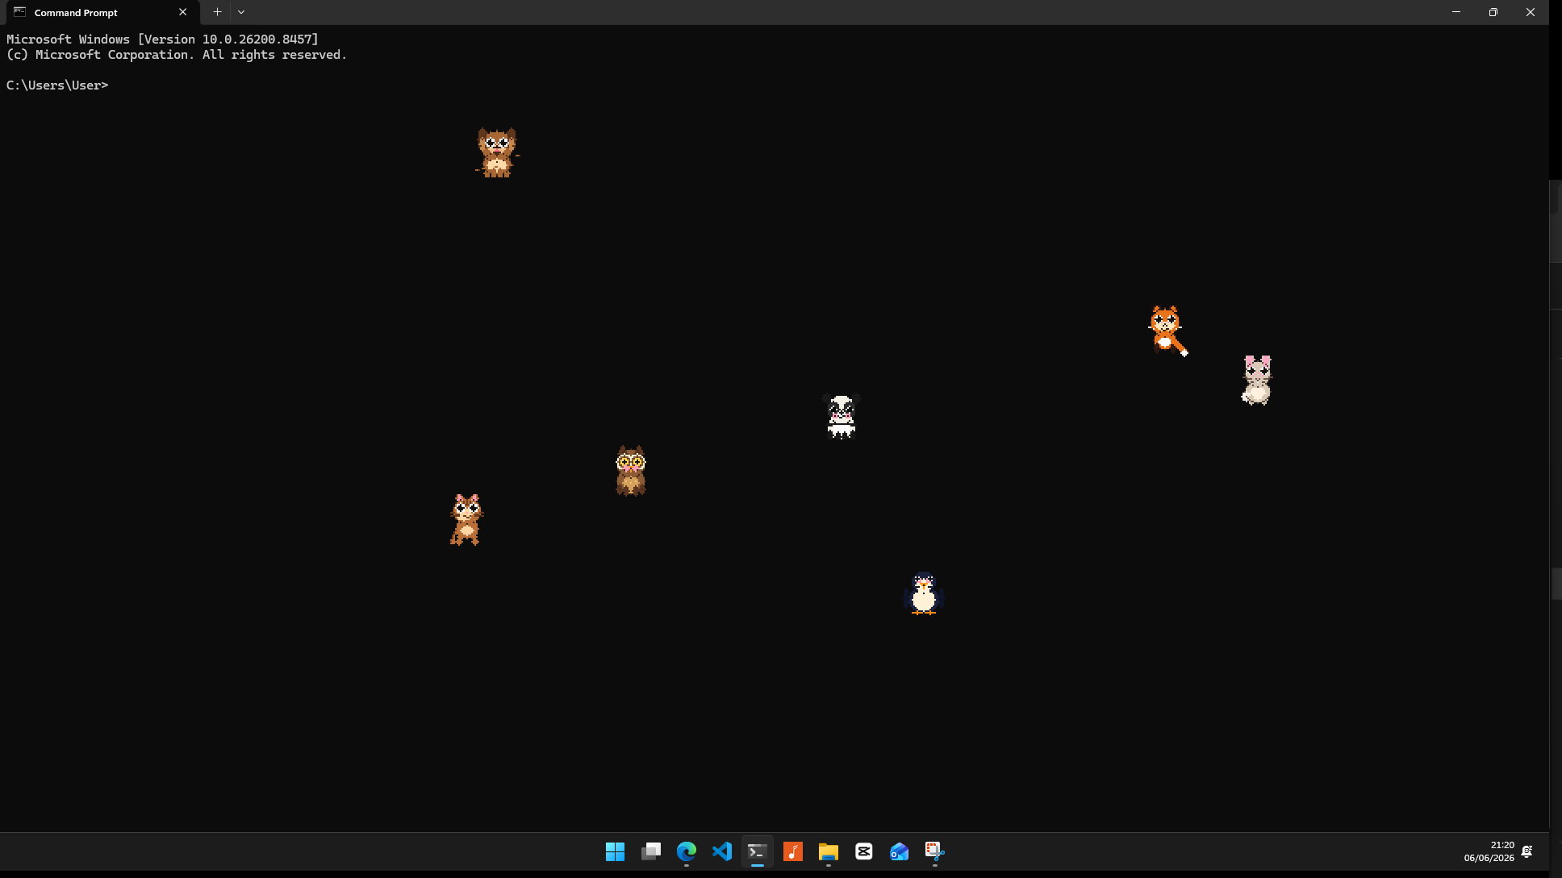The image size is (1562, 878).
Task: Click the penguin pixel pet
Action: click(924, 593)
